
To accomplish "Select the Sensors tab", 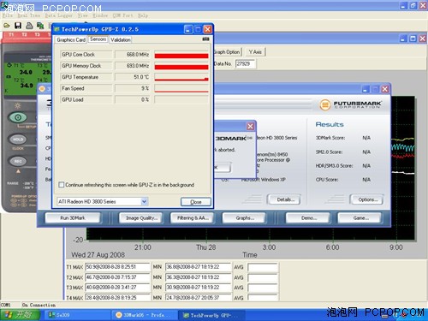I will click(x=98, y=39).
